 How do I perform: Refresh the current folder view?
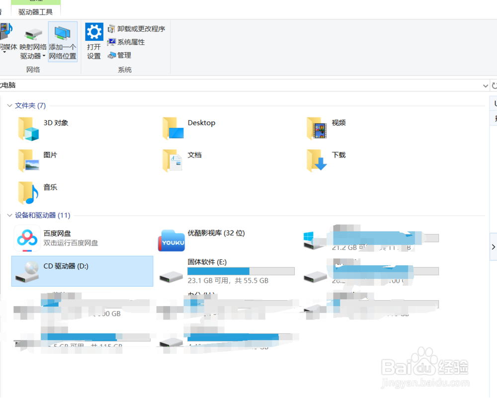tap(494, 85)
